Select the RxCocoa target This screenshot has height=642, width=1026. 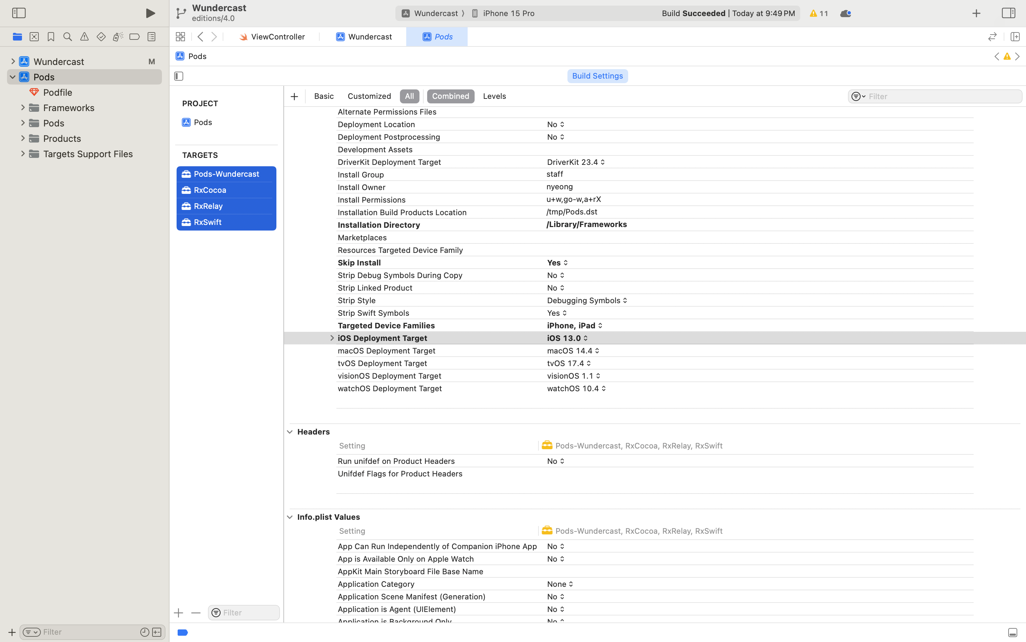(x=226, y=190)
